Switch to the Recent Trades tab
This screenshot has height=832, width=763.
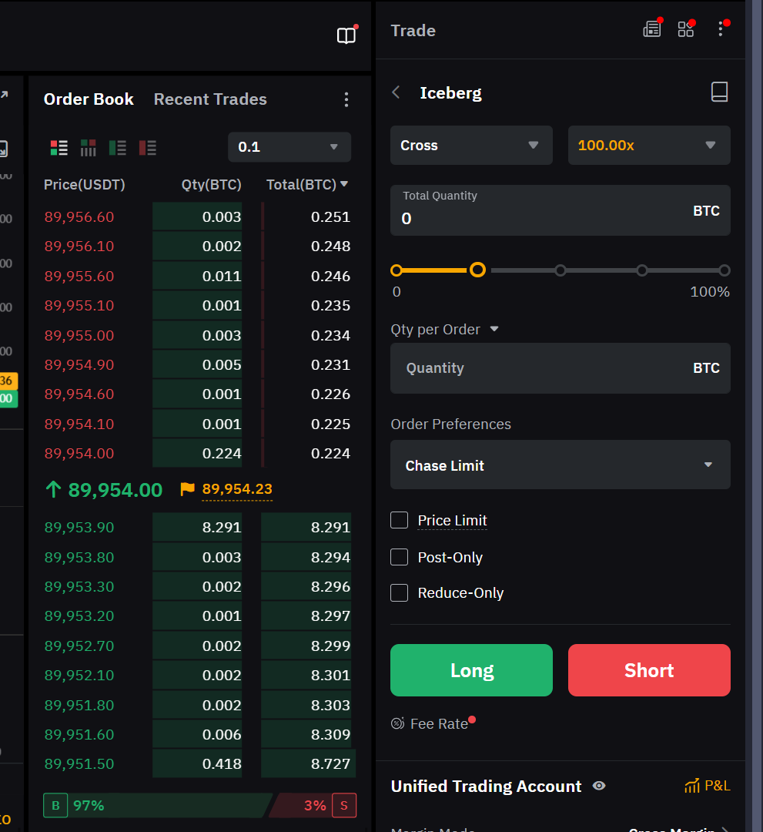click(210, 99)
